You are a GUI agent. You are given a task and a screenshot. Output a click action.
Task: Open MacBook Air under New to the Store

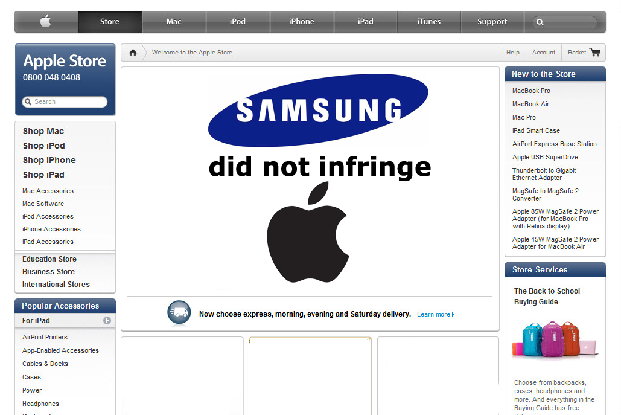pos(530,104)
